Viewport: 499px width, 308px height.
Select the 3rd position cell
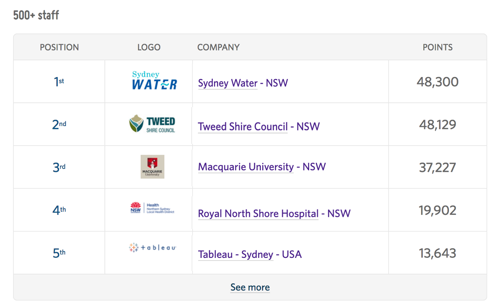(59, 167)
